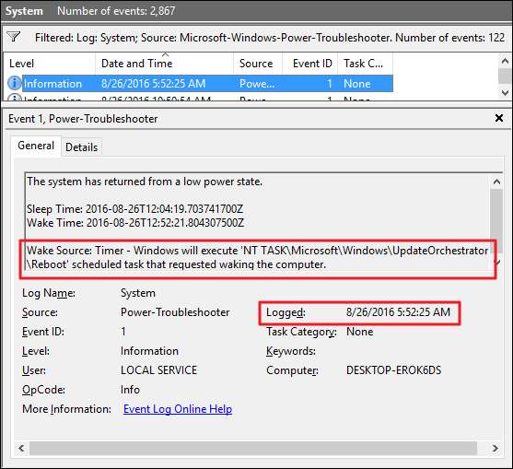Click the horizontal scroll right arrow
513x469 pixels.
[495, 448]
